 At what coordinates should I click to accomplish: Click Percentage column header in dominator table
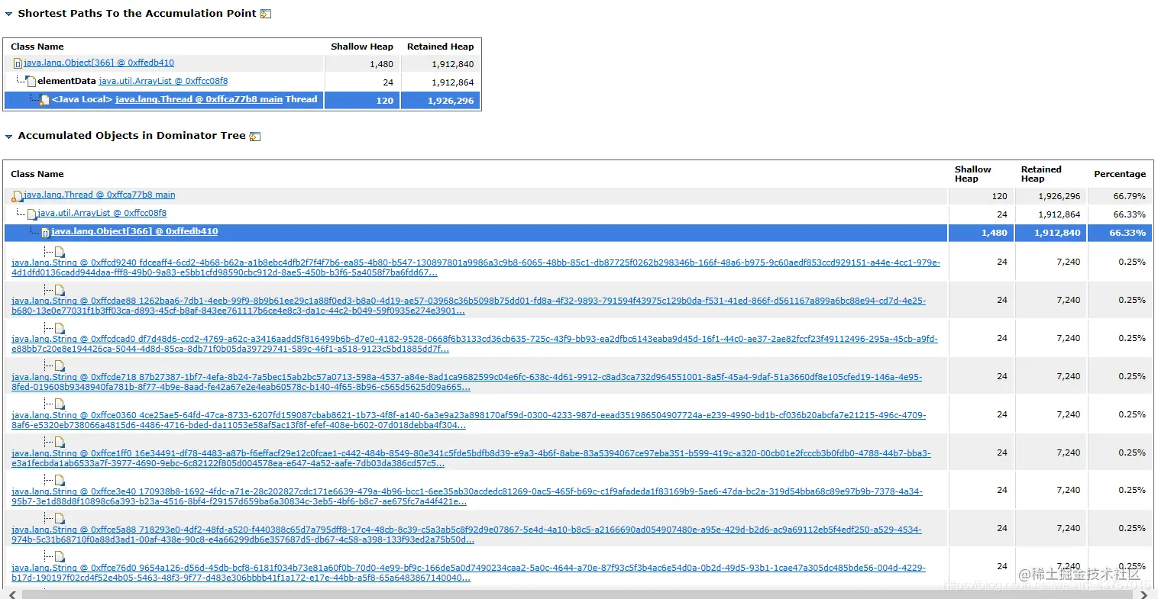click(x=1120, y=174)
